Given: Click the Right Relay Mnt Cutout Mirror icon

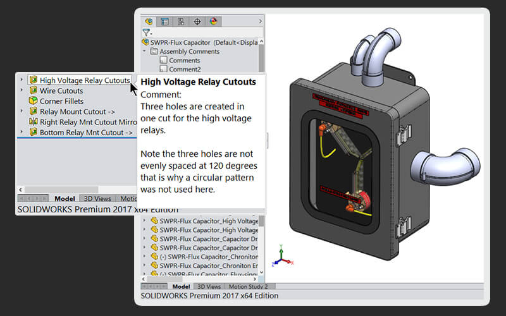Looking at the screenshot, I should [x=34, y=121].
